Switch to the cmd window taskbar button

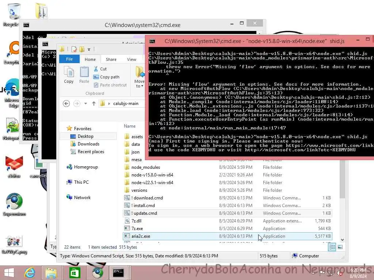tap(119, 273)
